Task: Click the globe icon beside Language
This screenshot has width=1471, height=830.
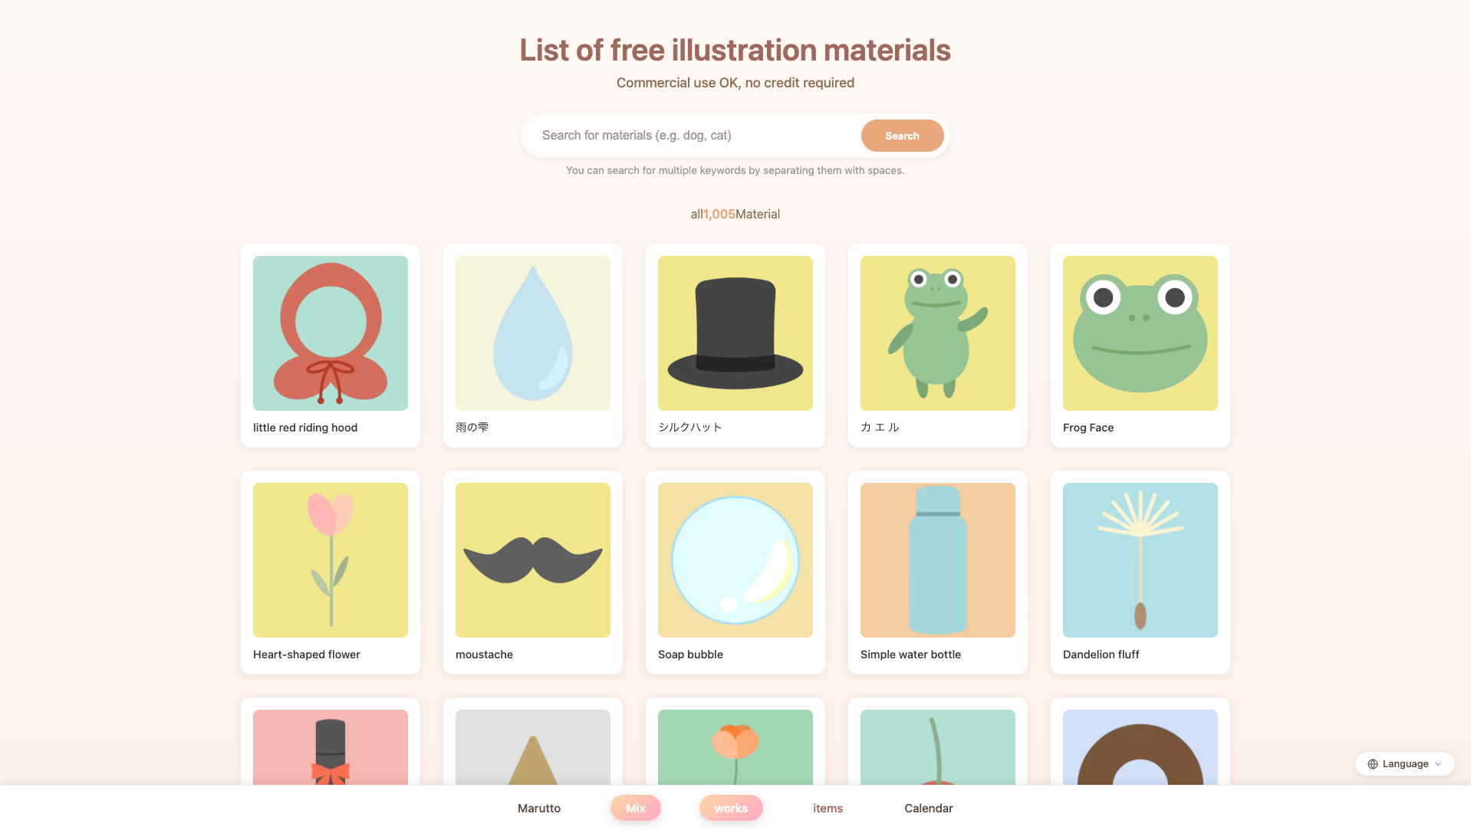Action: [1373, 764]
